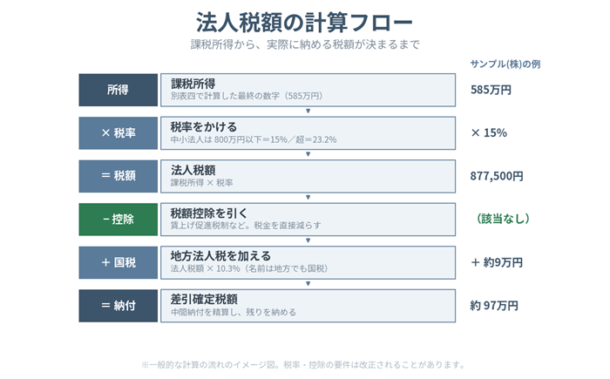Click the down arrow below 課税所得 box
Viewport: 610px width, 379px height.
click(x=308, y=112)
